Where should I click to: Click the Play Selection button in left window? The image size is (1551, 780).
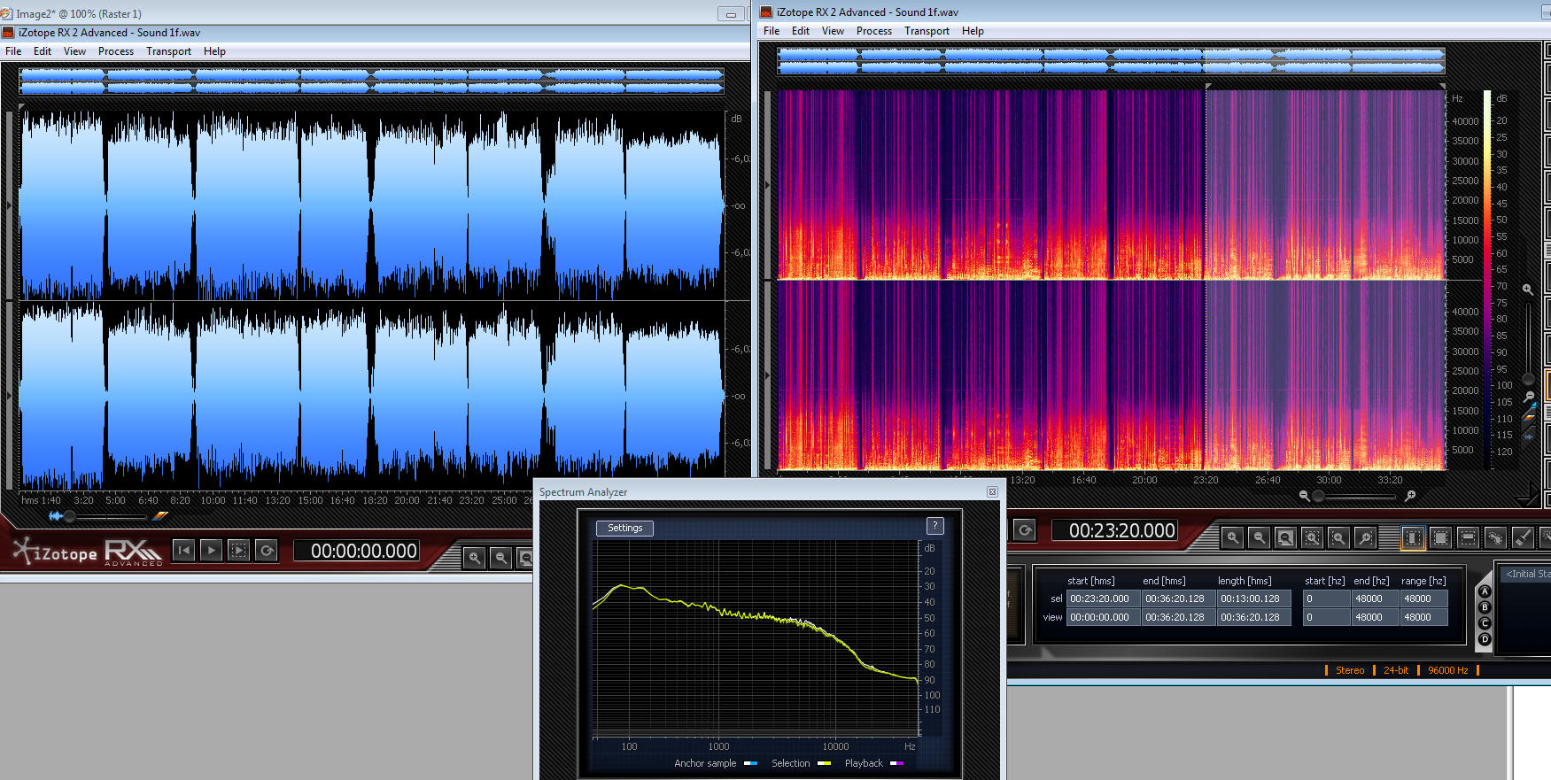[x=239, y=551]
